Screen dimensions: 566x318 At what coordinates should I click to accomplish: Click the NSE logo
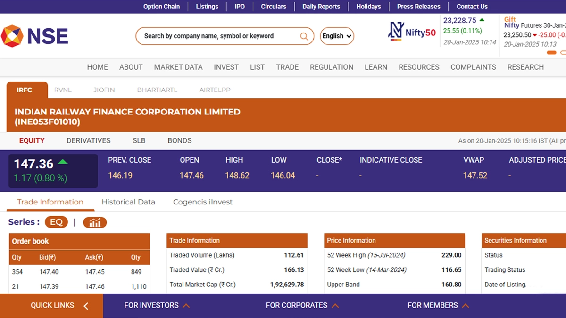tap(34, 36)
